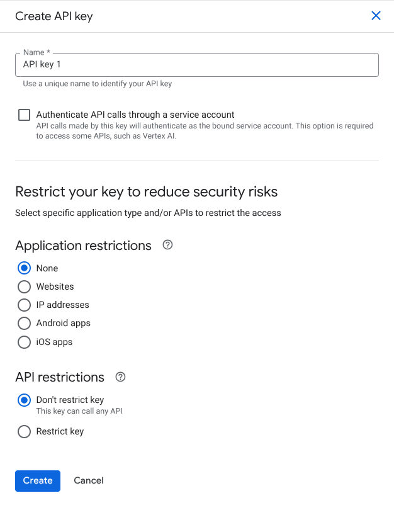The width and height of the screenshot is (394, 510).
Task: Select the IP addresses restriction
Action: click(x=24, y=305)
